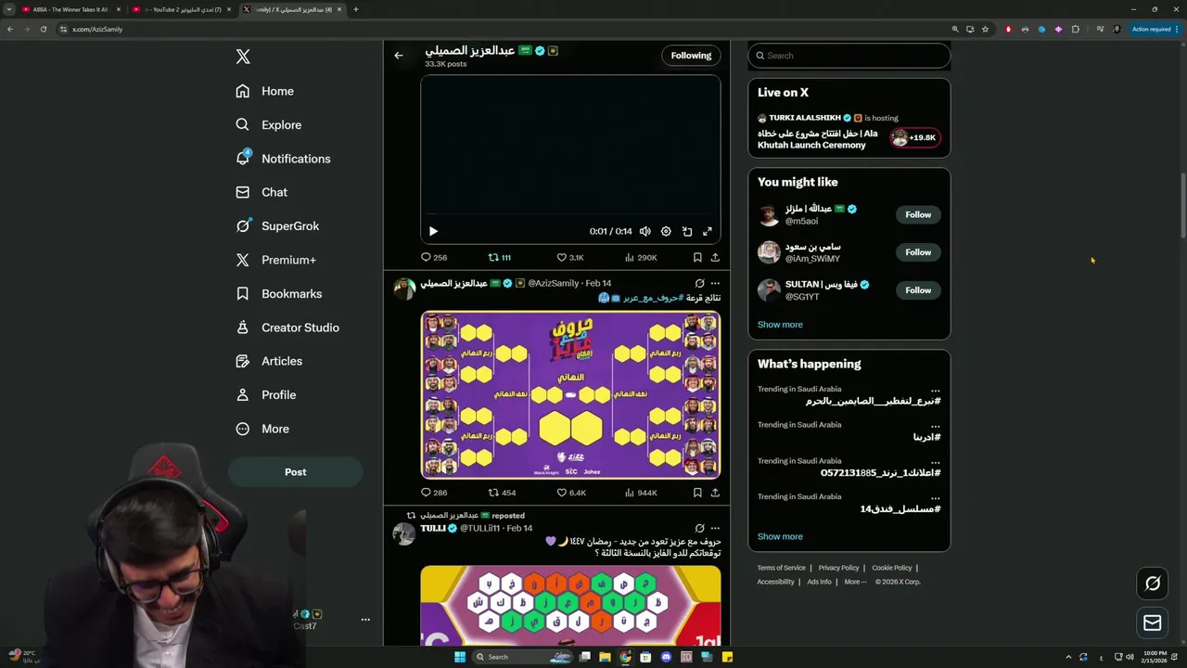The image size is (1187, 668).
Task: Click the video picture-in-picture icon
Action: click(687, 231)
